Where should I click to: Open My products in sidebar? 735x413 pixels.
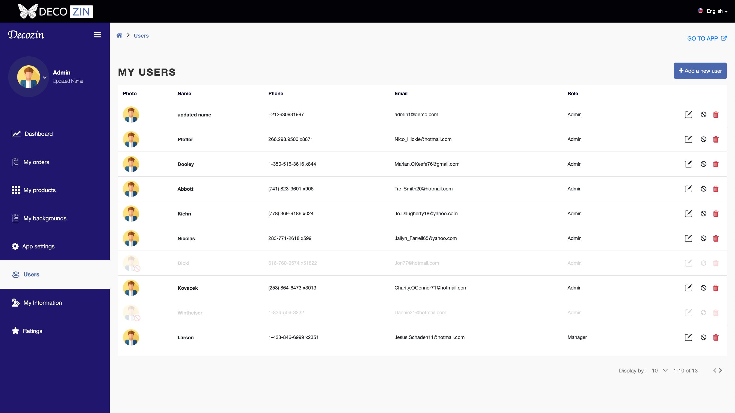pos(40,190)
